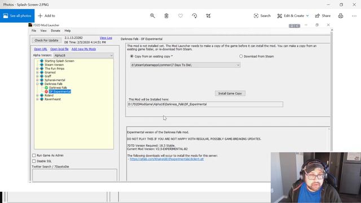Expand the Sphereii-mental tree node
Image resolution: width=361 pixels, height=203 pixels.
pos(37,80)
